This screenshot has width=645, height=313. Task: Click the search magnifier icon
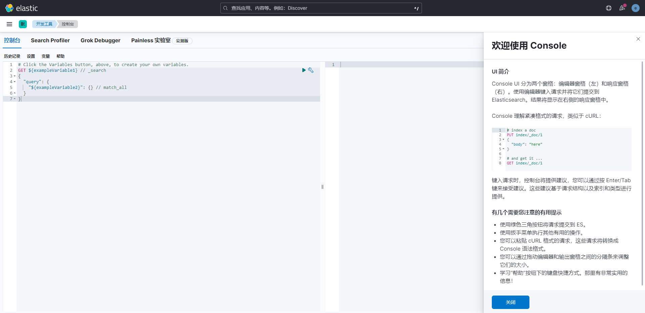(x=225, y=8)
